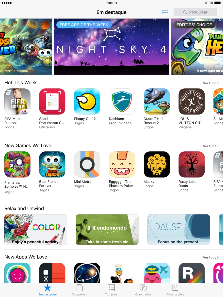Tap the Louis Vuitton City Guide icon
This screenshot has height=297, width=223.
tap(192, 101)
